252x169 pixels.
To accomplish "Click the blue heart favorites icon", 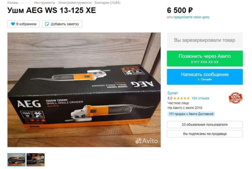I will (13, 24).
